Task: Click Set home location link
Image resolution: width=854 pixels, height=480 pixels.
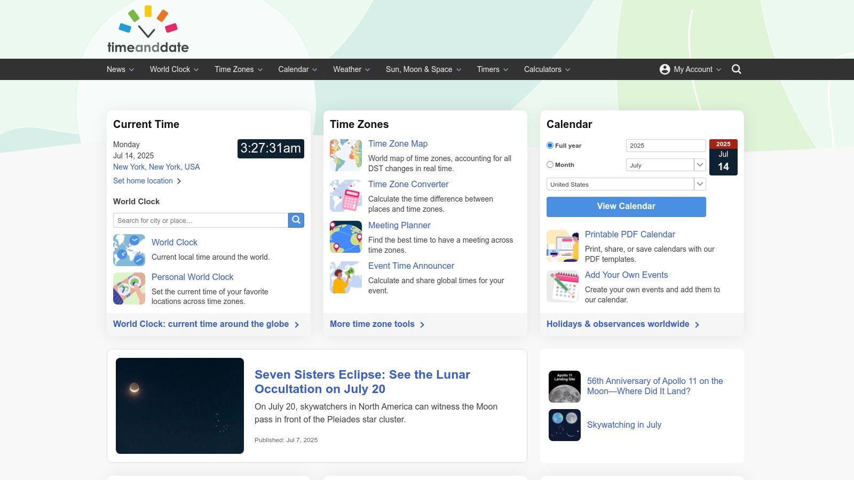Action: pyautogui.click(x=147, y=181)
